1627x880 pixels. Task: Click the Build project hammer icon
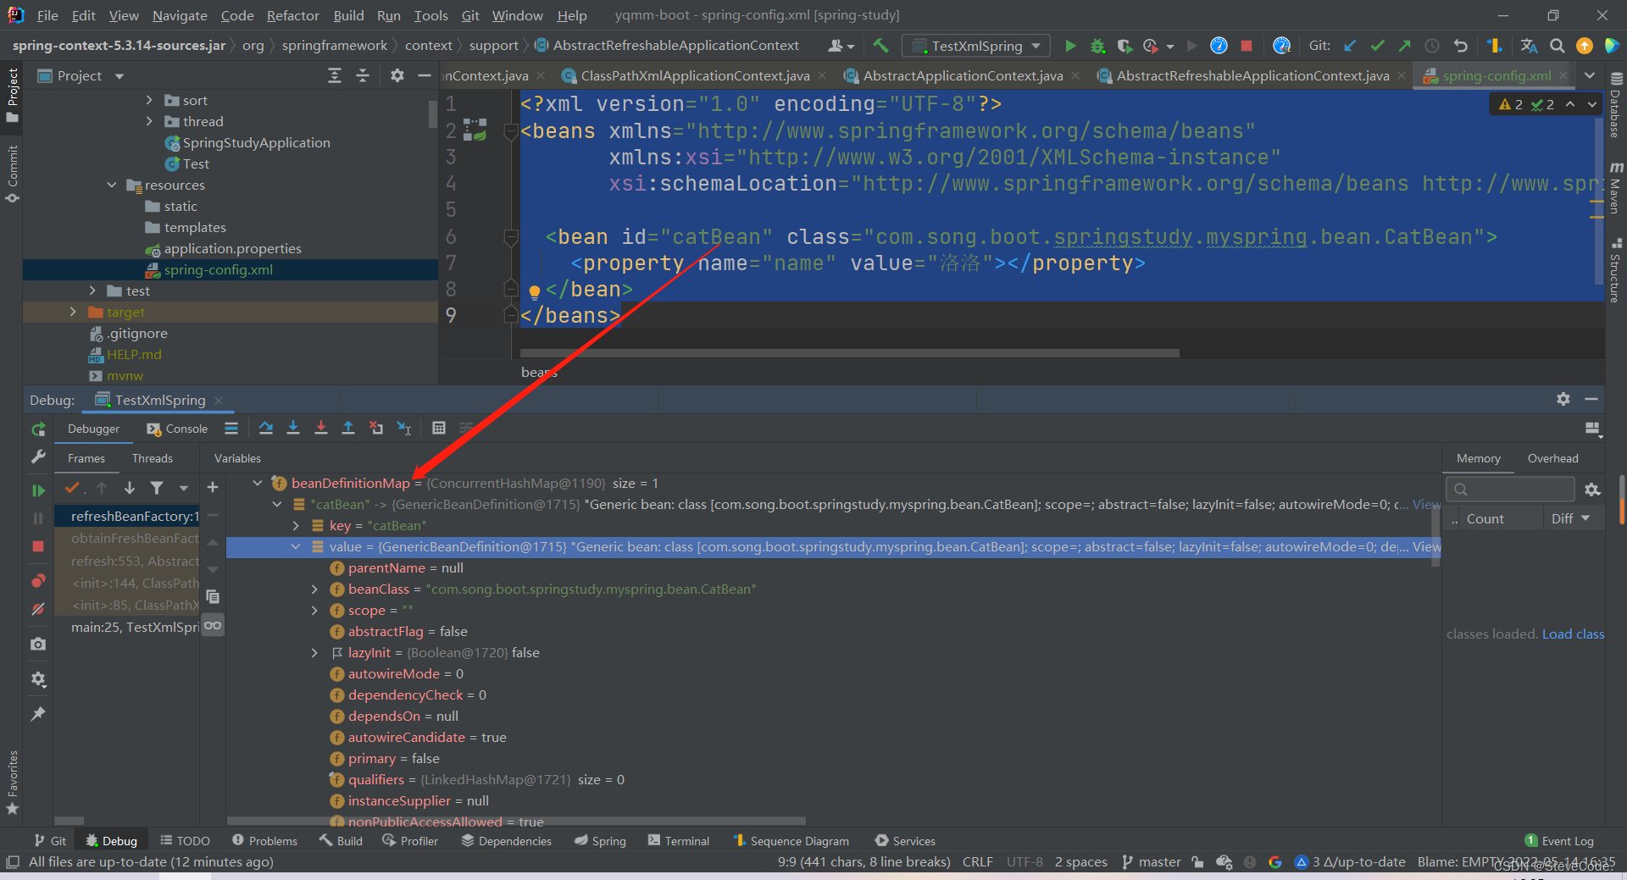[x=881, y=46]
